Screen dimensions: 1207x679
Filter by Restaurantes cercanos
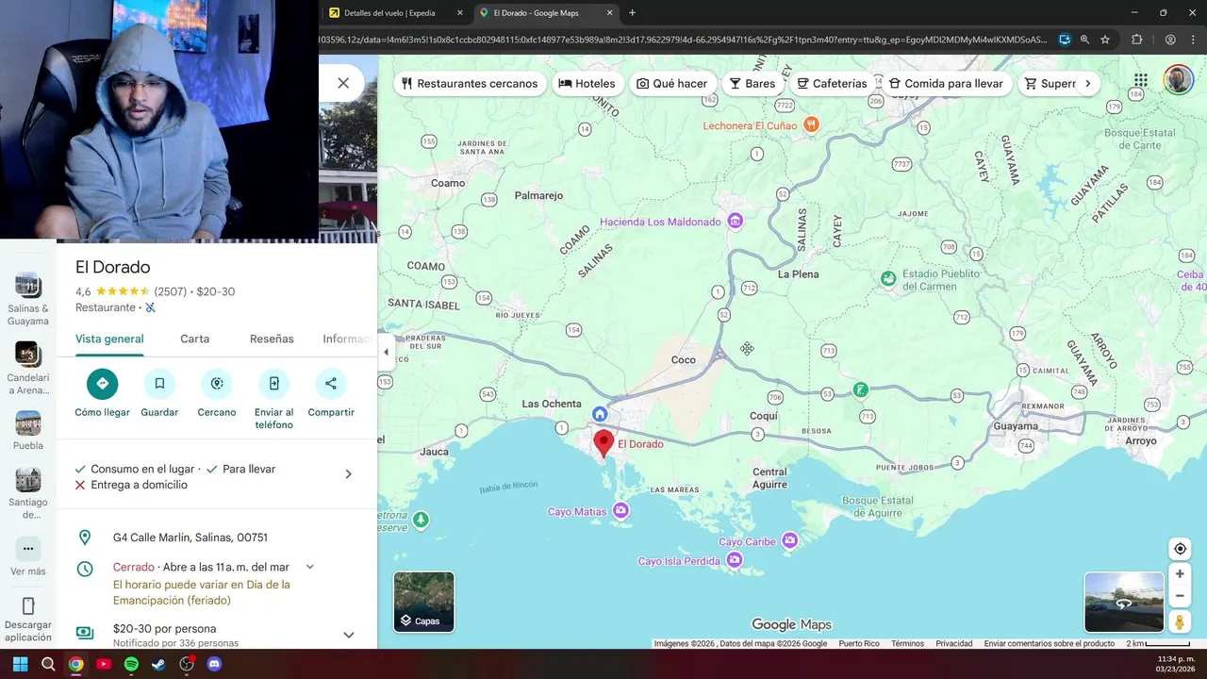click(x=470, y=84)
